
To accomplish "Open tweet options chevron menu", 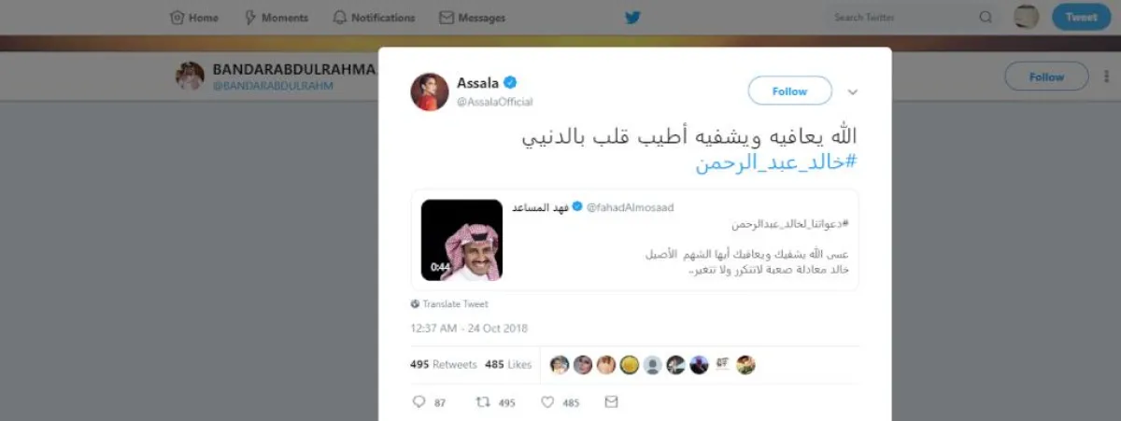I will coord(852,91).
